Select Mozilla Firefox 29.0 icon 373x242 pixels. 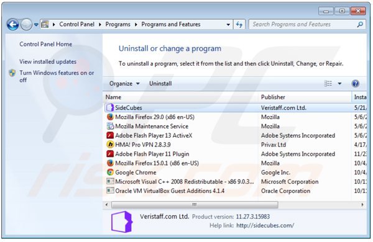(110, 117)
